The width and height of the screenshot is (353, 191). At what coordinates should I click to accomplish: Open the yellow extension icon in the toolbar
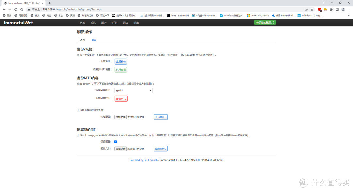[325, 9]
